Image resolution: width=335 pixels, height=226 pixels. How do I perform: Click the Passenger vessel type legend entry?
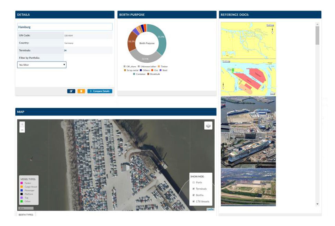(x=27, y=190)
